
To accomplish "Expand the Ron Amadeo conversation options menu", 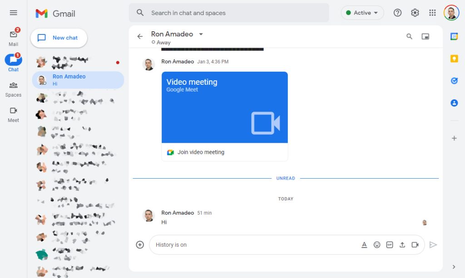I will click(201, 34).
